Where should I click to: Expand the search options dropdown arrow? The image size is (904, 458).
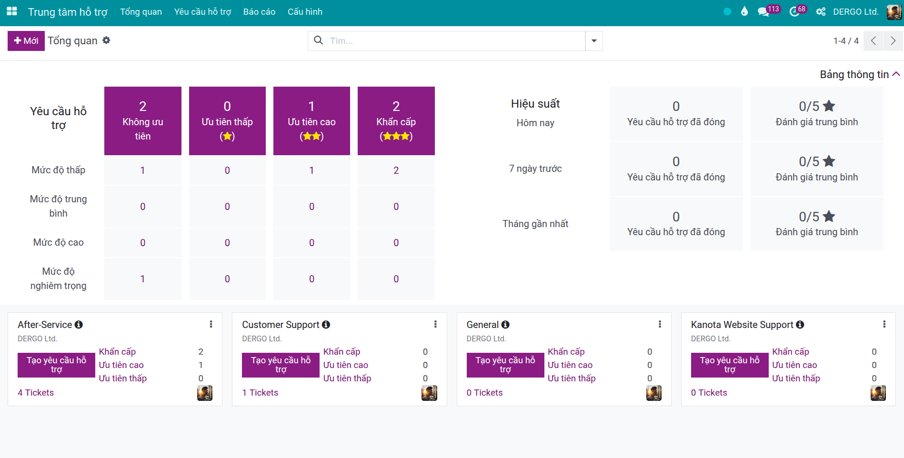594,41
